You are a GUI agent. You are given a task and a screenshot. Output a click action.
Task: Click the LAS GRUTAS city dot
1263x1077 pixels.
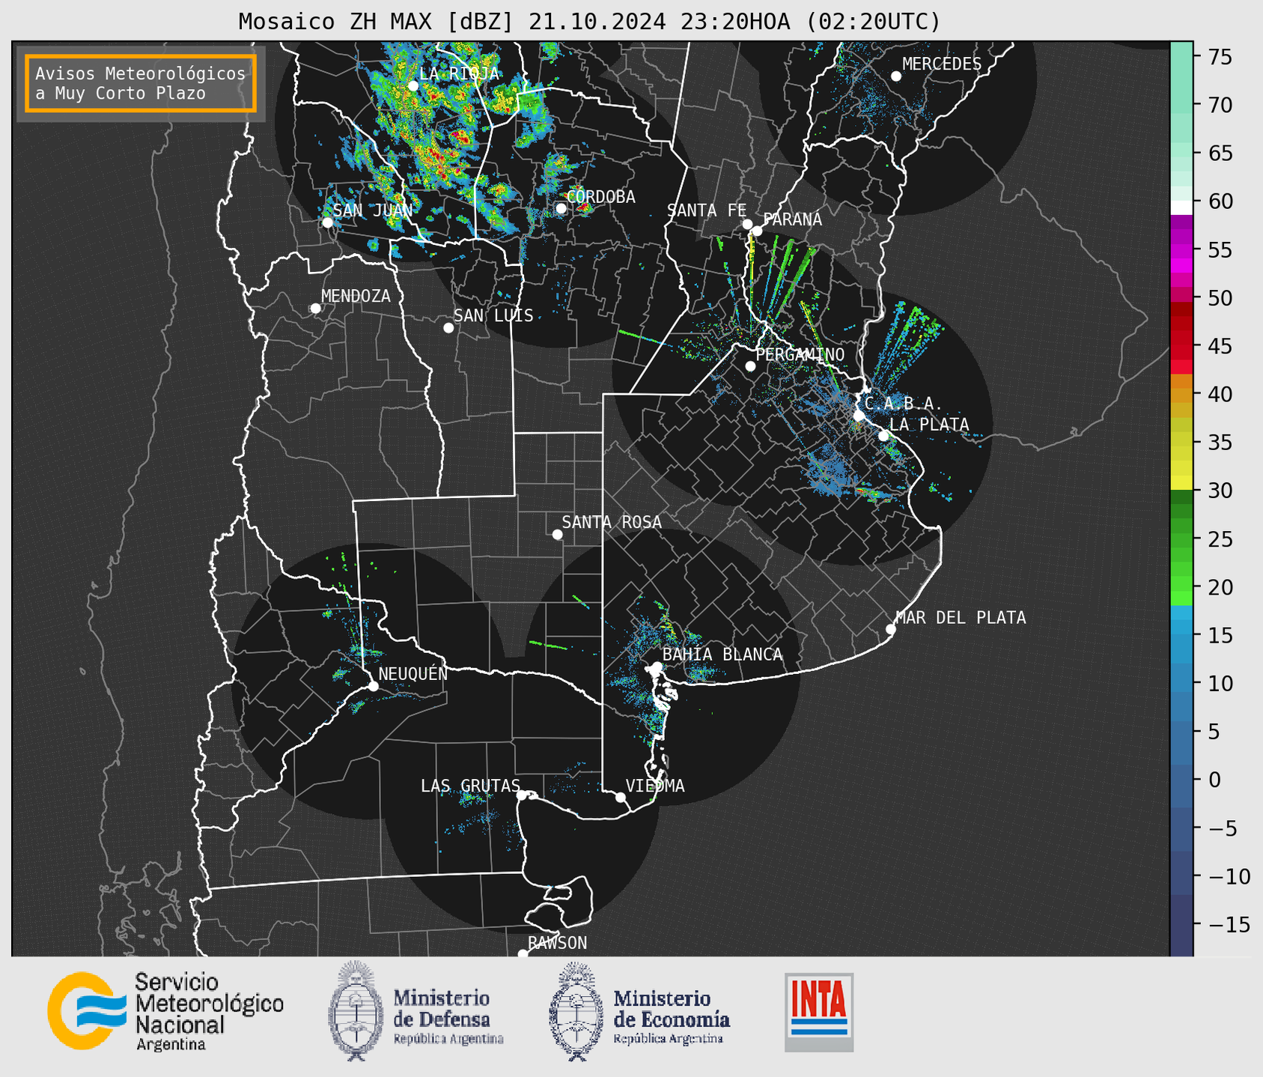point(522,795)
